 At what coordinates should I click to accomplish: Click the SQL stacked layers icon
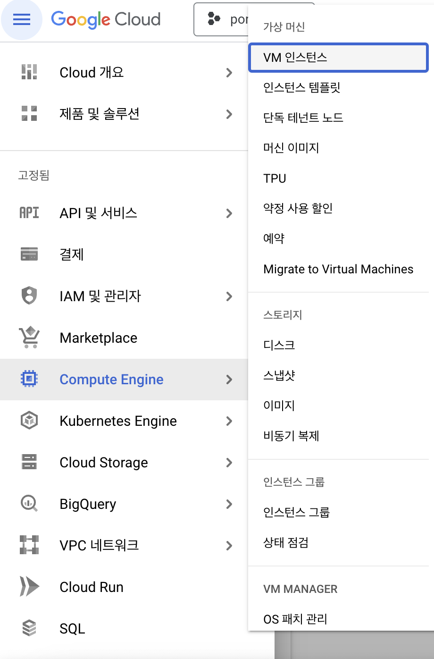29,628
